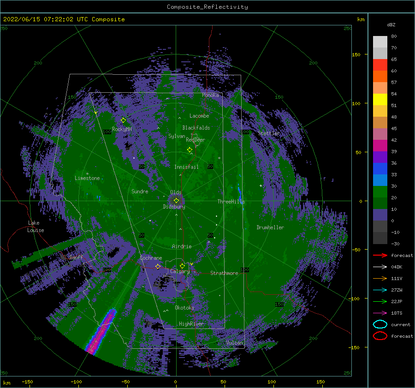Click the yellow station marker at Didsbury radar center
The height and width of the screenshot is (388, 415).
pyautogui.click(x=176, y=201)
